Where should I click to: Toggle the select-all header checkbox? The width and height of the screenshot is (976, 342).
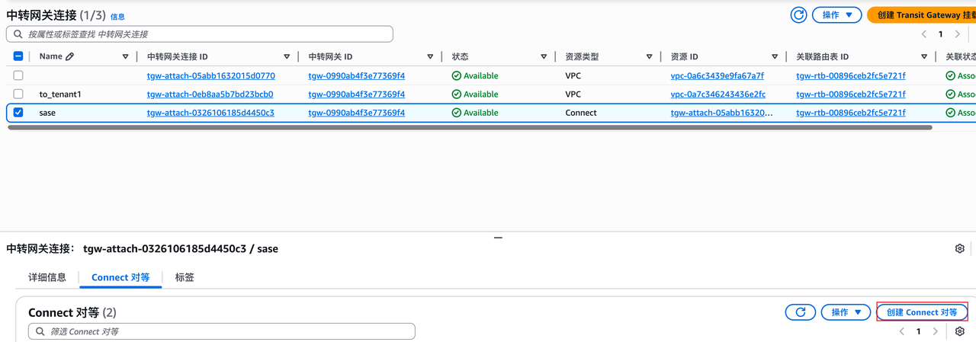[x=18, y=56]
